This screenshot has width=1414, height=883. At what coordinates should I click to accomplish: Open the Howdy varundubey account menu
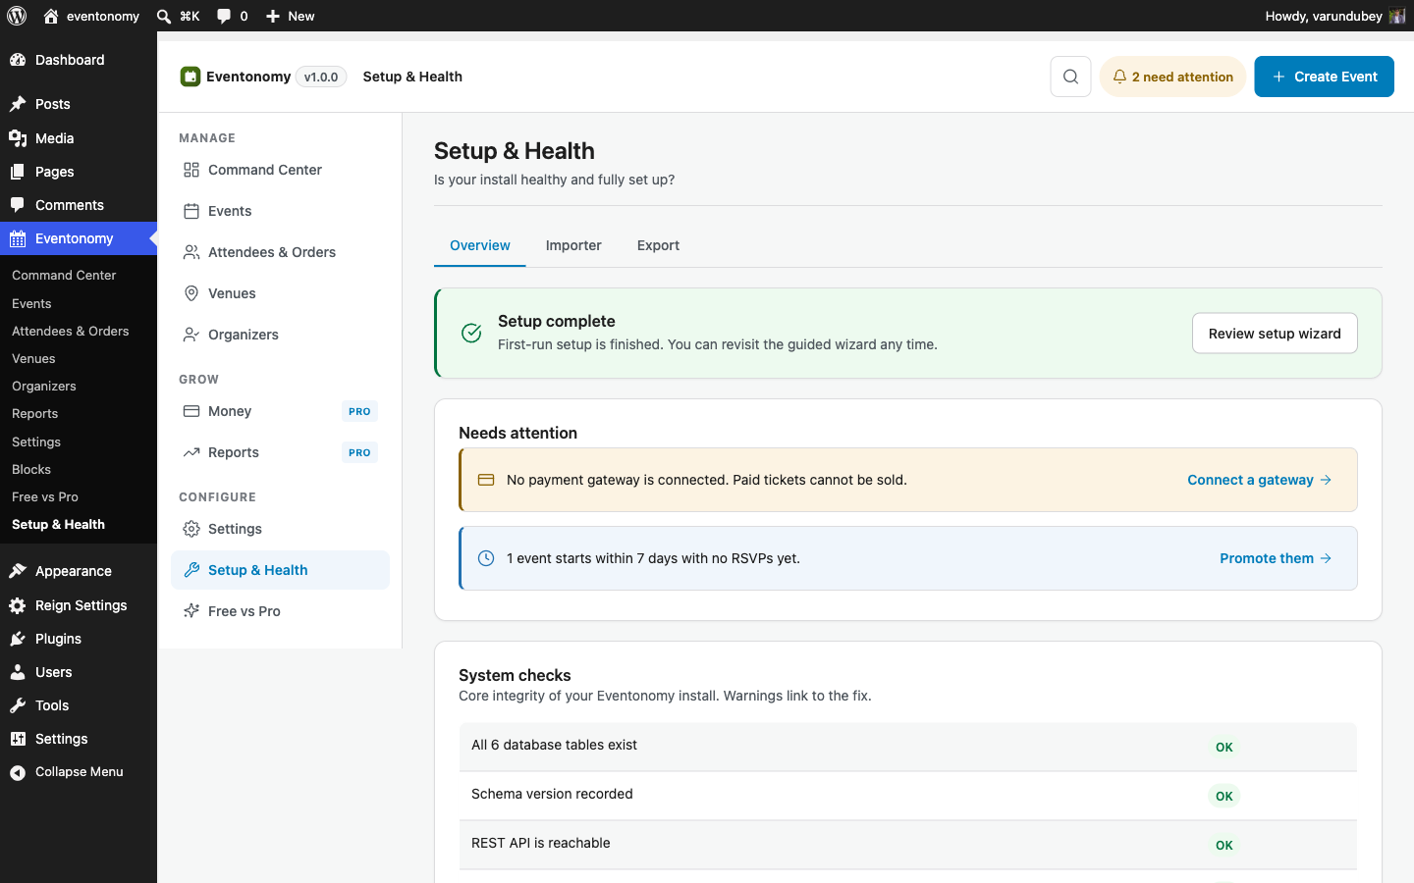click(x=1335, y=16)
